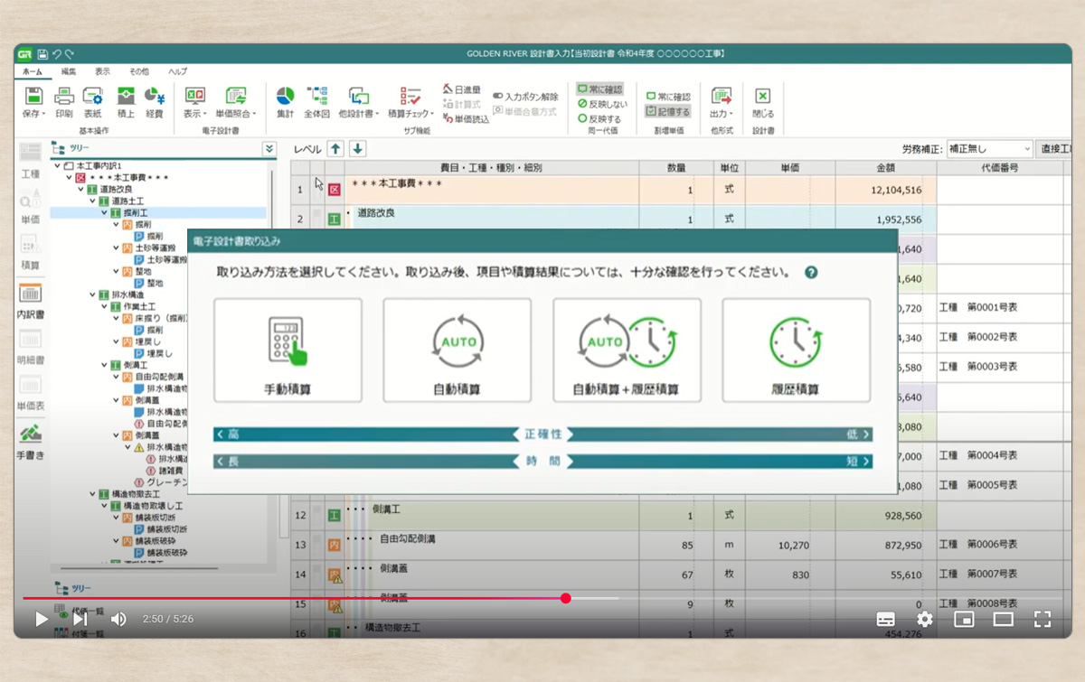Viewport: 1085px width, 682px height.
Task: Choose 手動積算 manual estimate option
Action: pos(288,350)
